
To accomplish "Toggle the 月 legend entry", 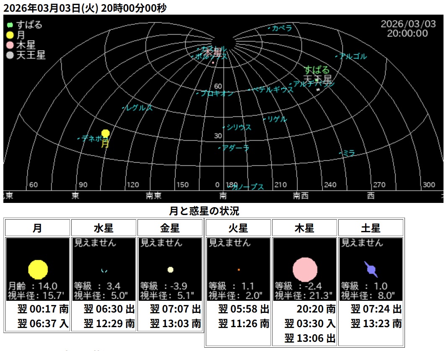I will (21, 35).
